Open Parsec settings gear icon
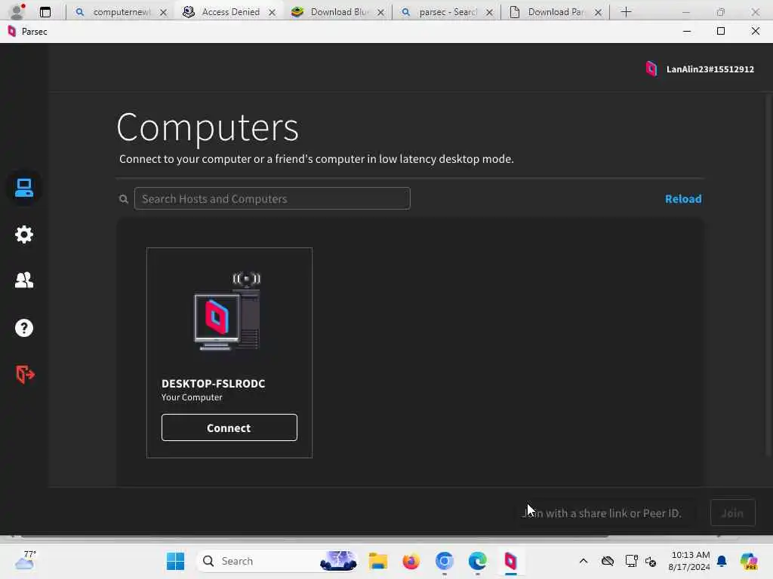This screenshot has height=579, width=773. (23, 234)
